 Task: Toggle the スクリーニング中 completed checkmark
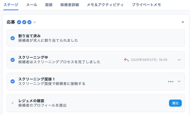(12, 60)
